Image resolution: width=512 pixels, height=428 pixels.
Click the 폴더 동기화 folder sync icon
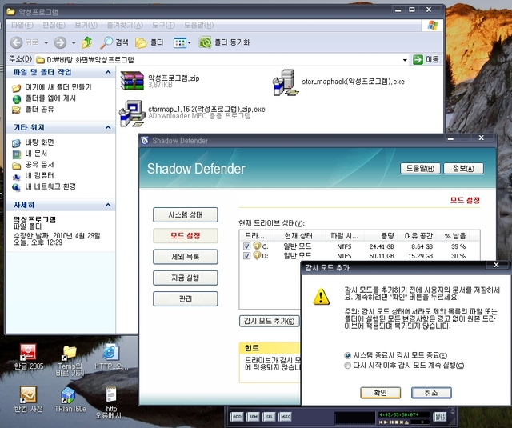click(x=205, y=42)
